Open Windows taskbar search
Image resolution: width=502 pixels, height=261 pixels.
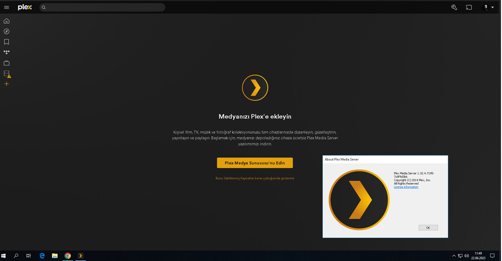(16, 255)
